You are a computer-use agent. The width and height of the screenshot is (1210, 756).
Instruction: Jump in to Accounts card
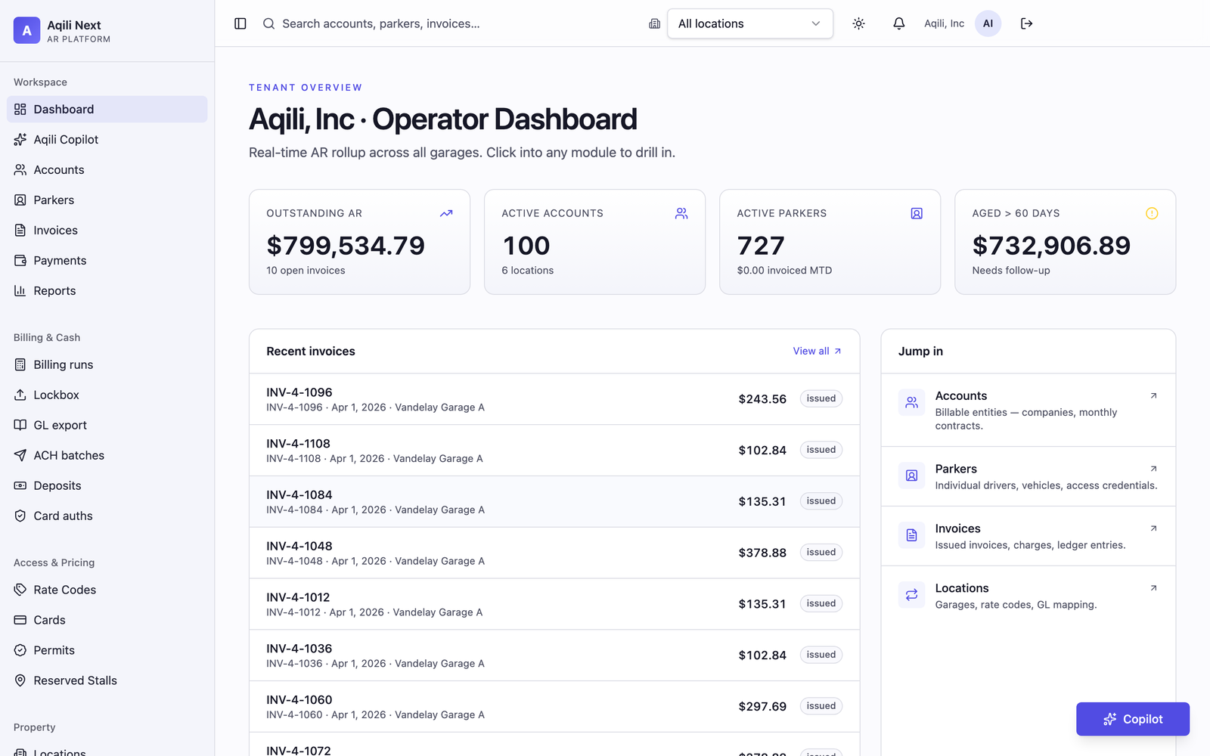point(1028,411)
